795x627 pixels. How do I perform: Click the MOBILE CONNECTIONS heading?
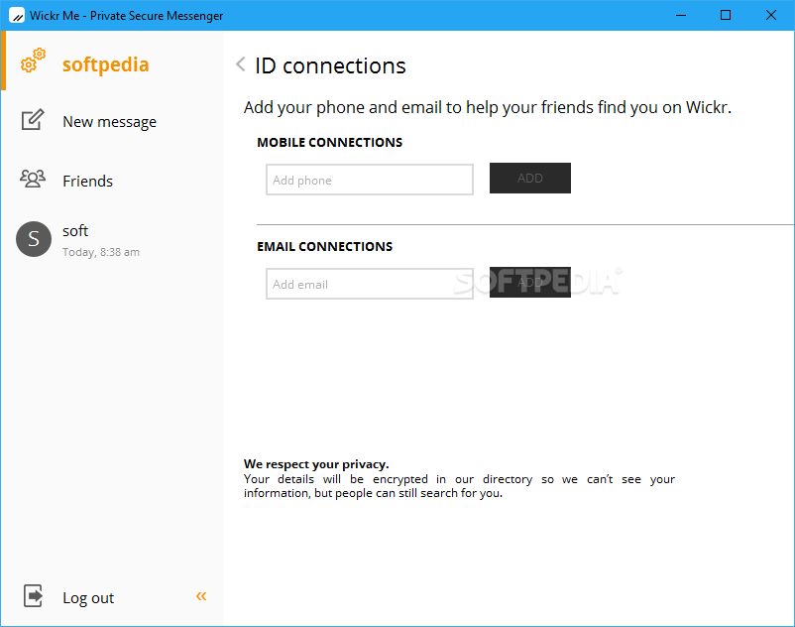coord(329,143)
